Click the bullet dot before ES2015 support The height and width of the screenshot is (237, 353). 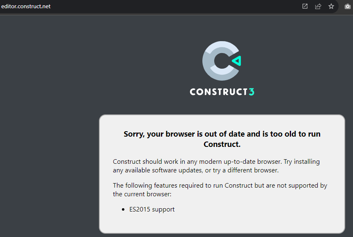coord(123,210)
